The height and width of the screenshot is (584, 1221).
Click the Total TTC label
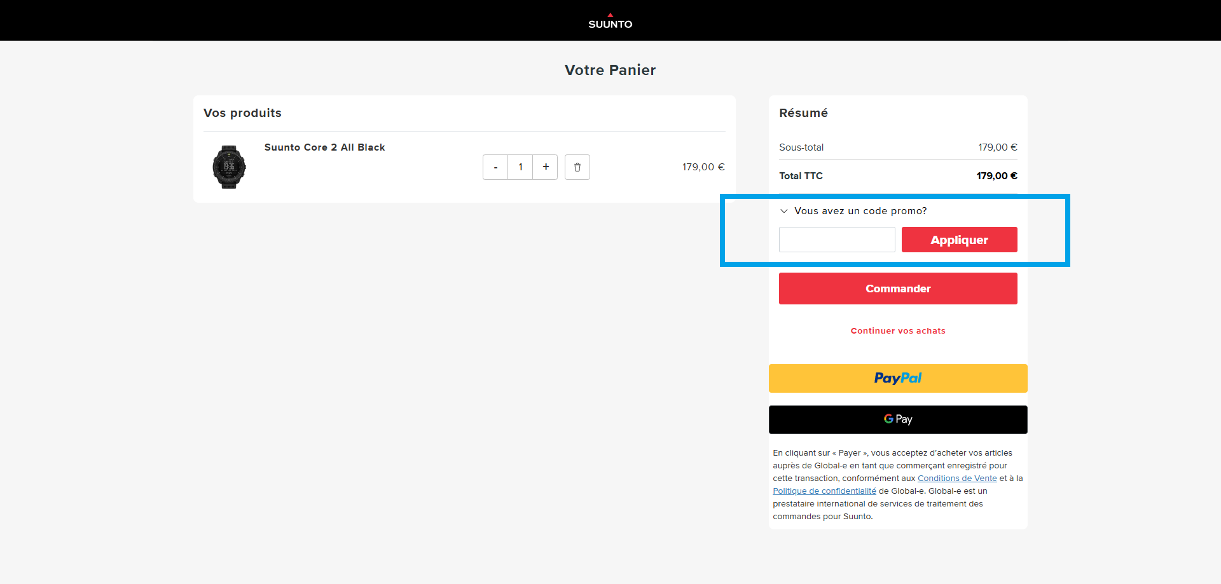[x=801, y=176]
